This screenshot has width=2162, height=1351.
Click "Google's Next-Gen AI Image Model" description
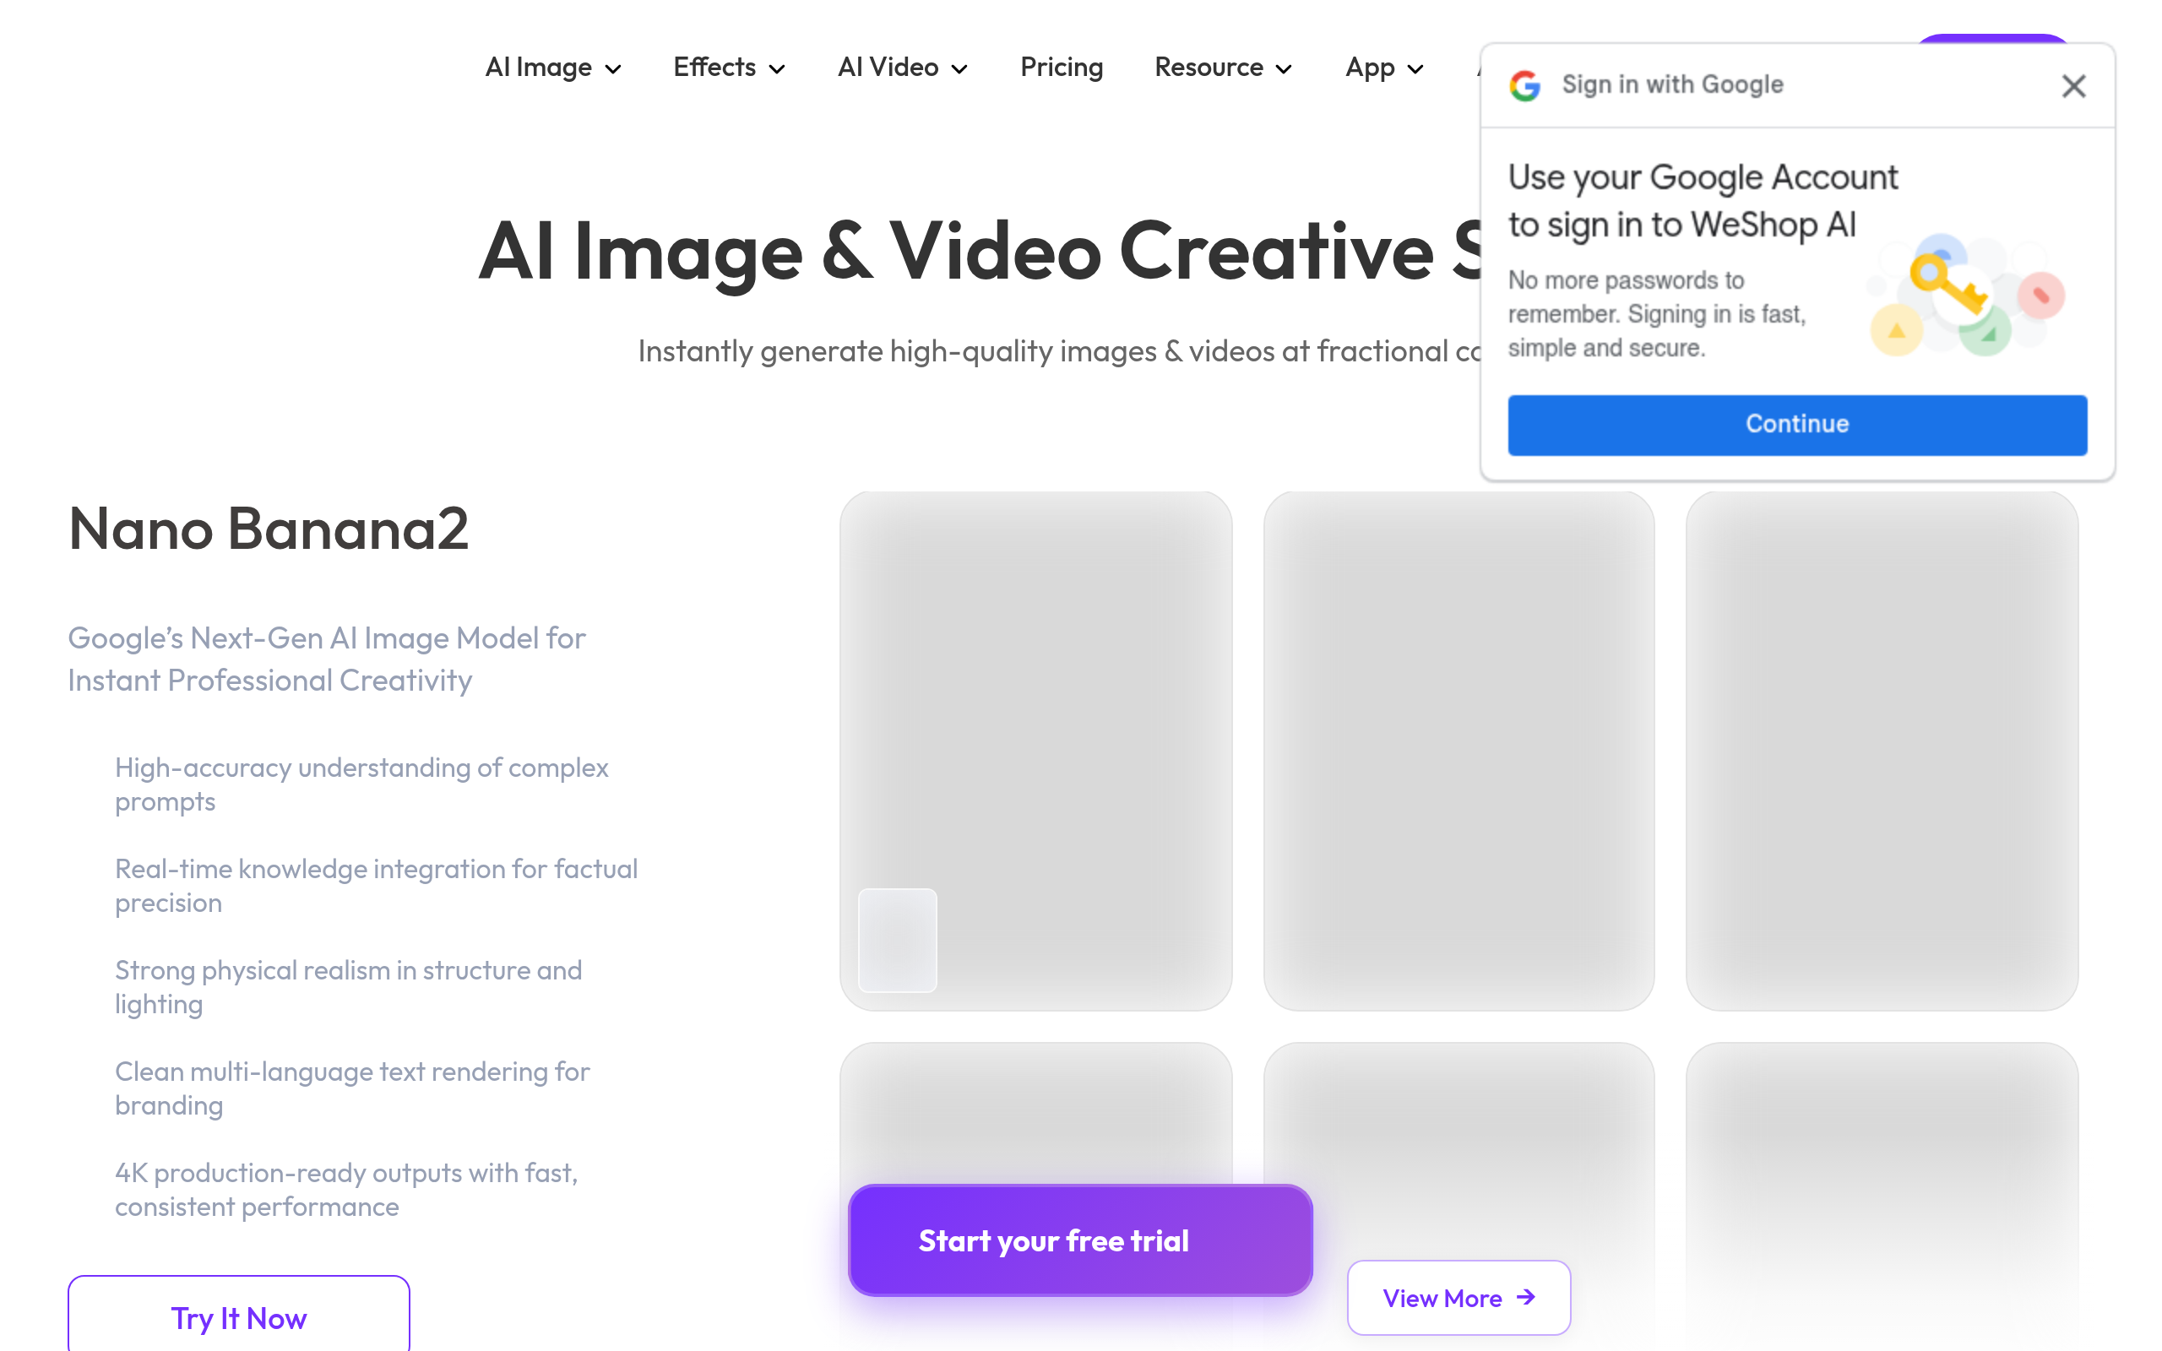[x=327, y=659]
